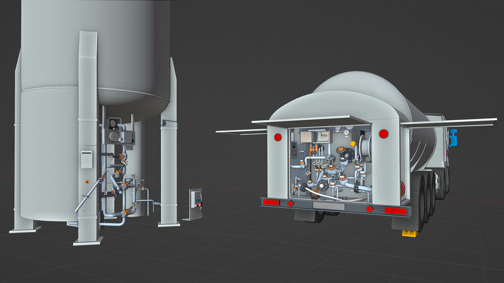Select left rectangular red reflector on rear bumper
The height and width of the screenshot is (283, 504).
tap(271, 202)
